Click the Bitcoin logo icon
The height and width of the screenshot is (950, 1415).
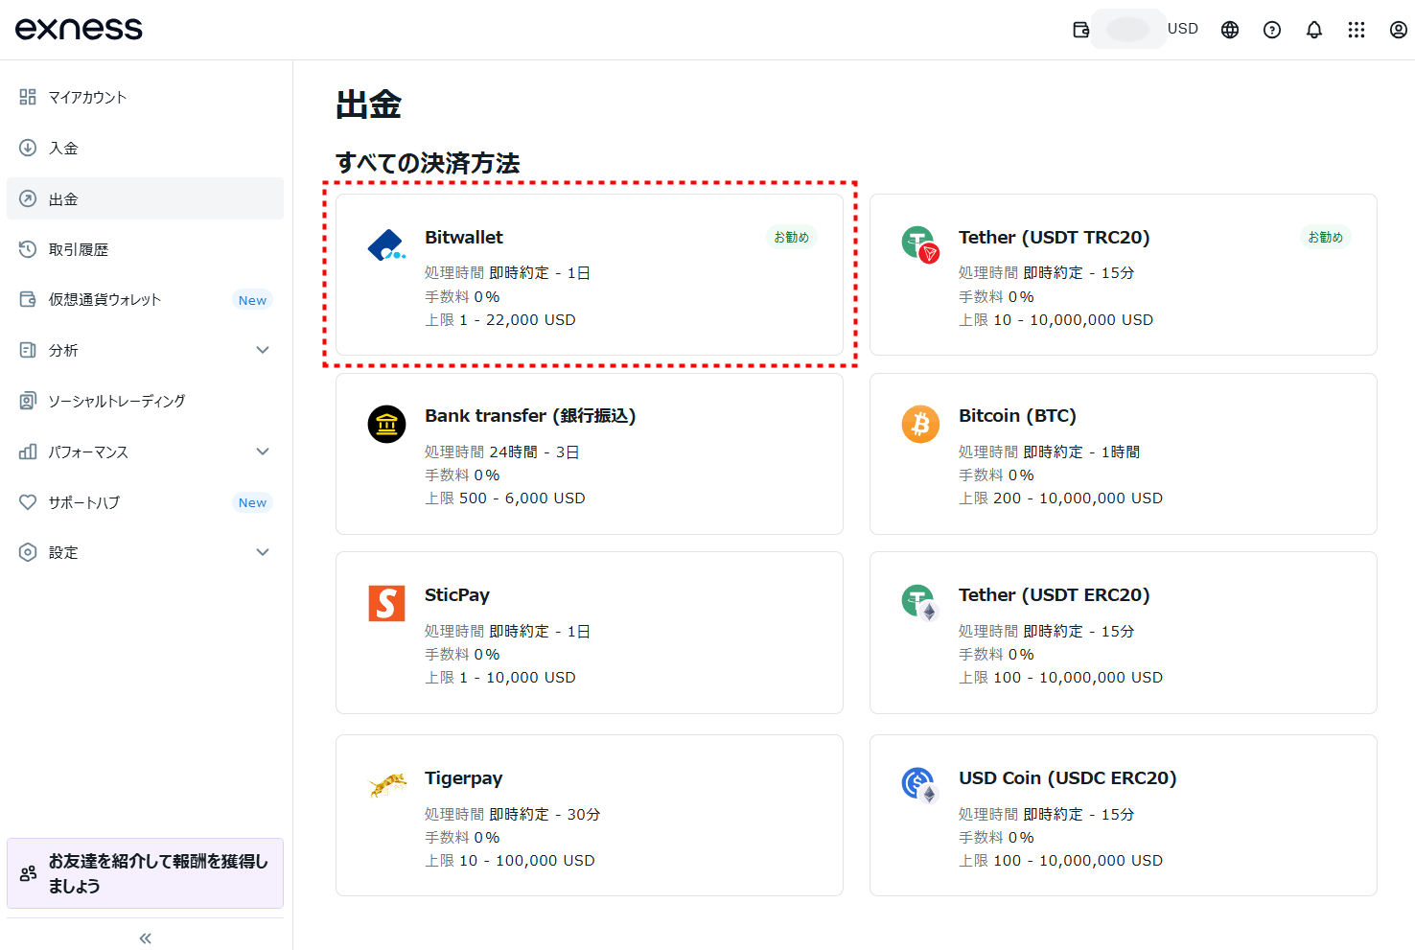920,424
